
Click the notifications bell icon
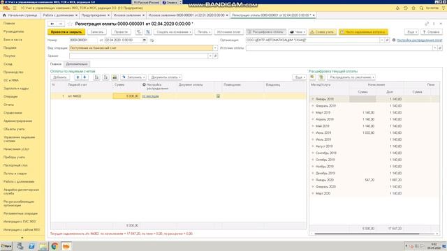click(397, 8)
